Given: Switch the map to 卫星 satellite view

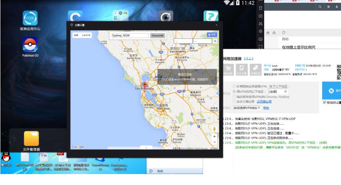Looking at the screenshot, I should tap(86, 35).
